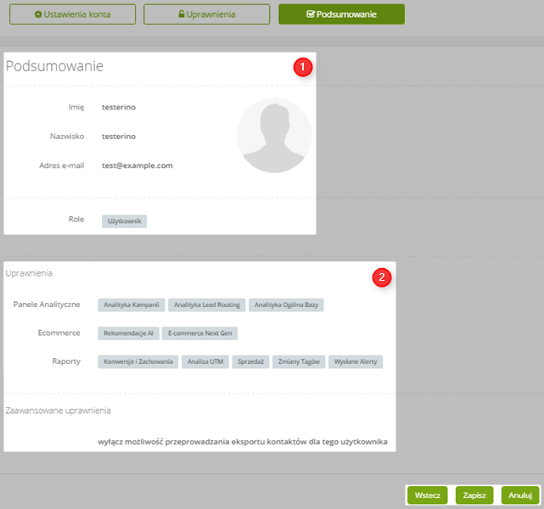Click the Imię value testerino
This screenshot has width=544, height=509.
pyautogui.click(x=119, y=107)
